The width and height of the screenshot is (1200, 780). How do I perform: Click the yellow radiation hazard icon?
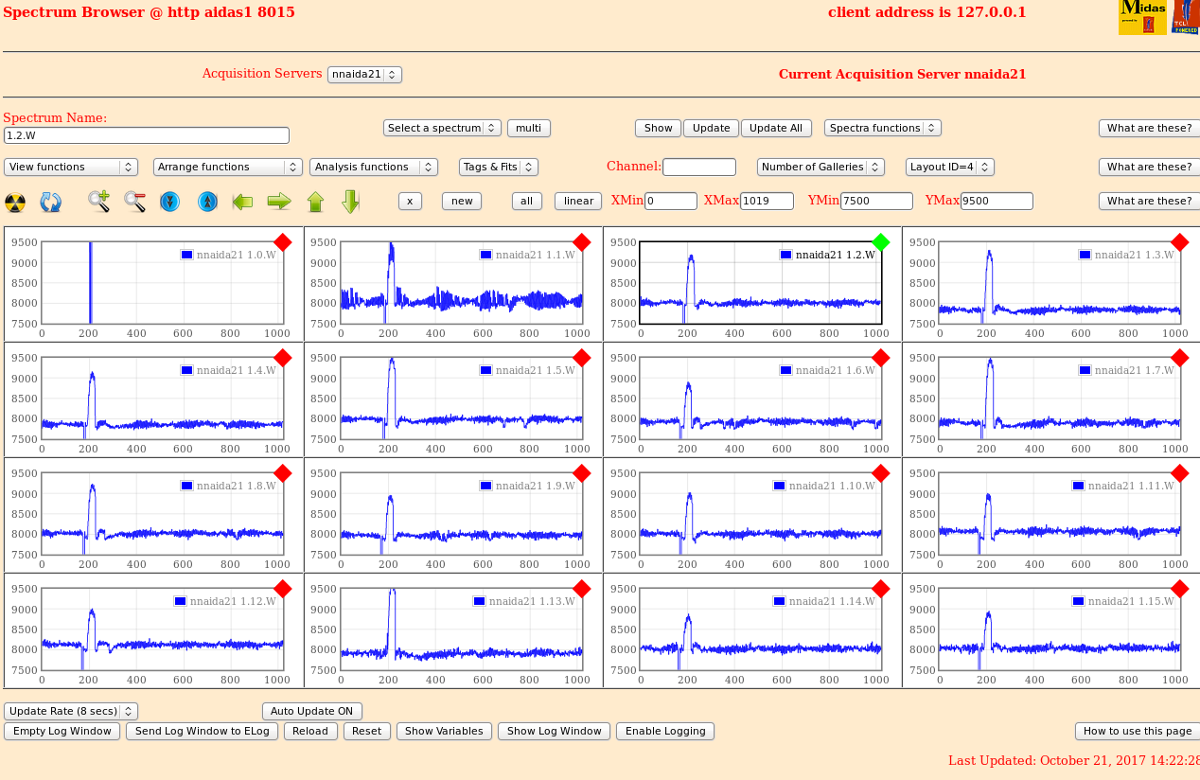click(x=15, y=202)
